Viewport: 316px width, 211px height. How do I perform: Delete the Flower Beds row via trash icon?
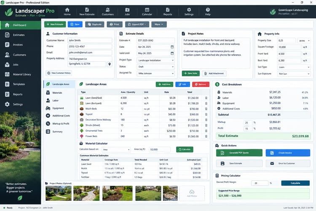pos(206,136)
